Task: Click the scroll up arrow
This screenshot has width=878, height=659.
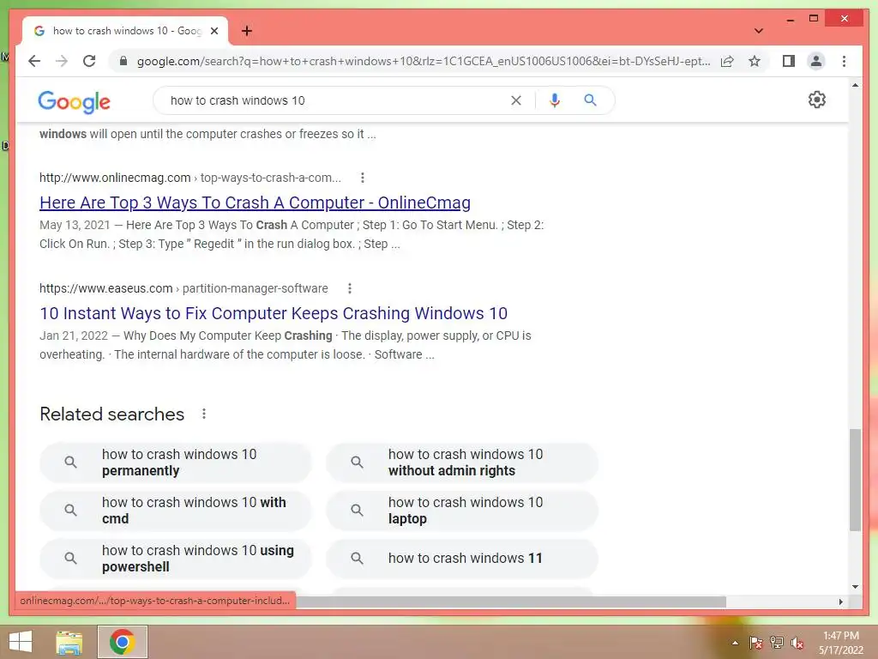Action: [x=855, y=85]
